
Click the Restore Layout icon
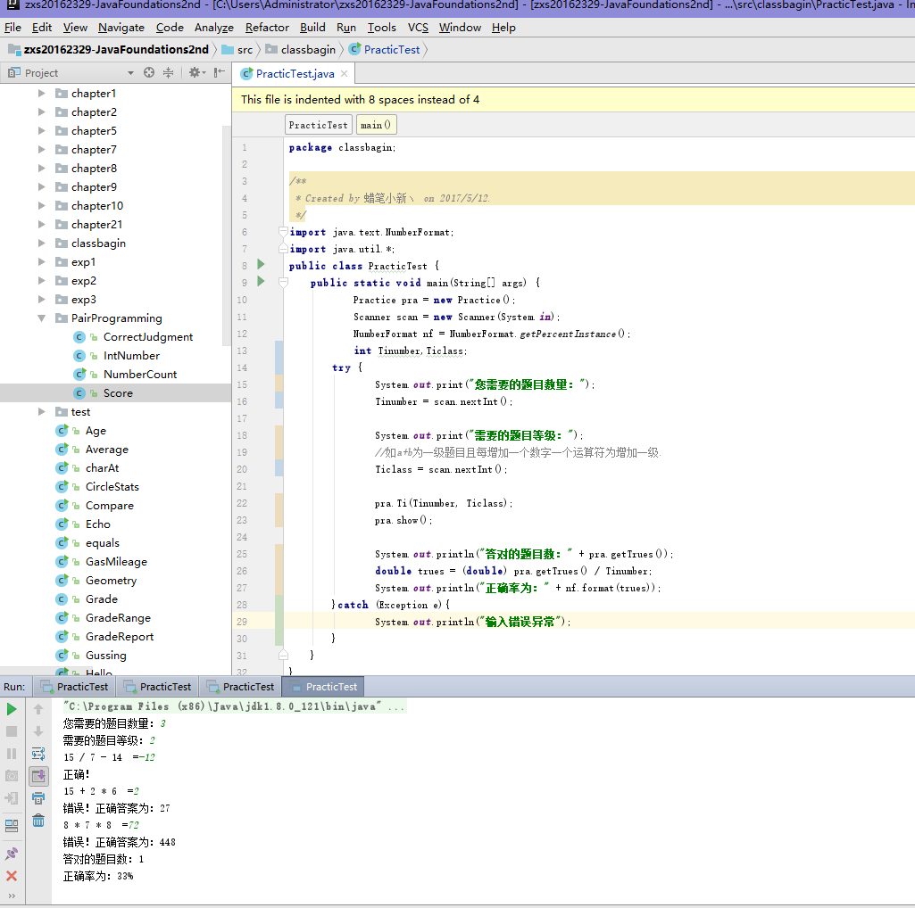coord(11,825)
